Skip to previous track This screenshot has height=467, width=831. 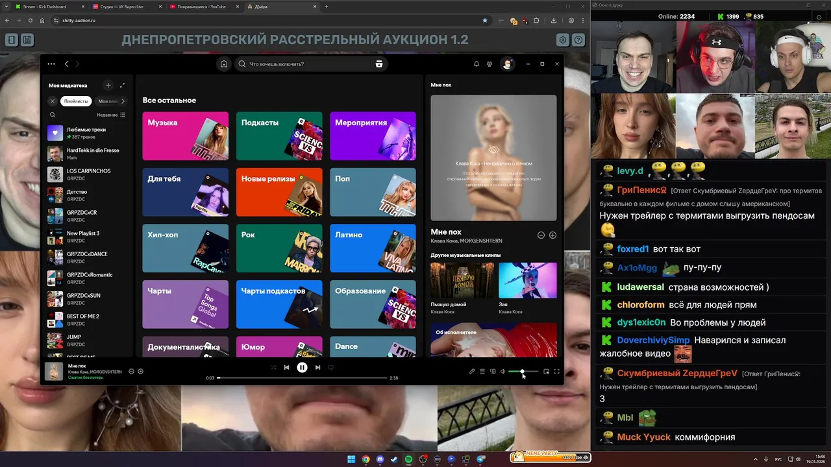[x=286, y=367]
